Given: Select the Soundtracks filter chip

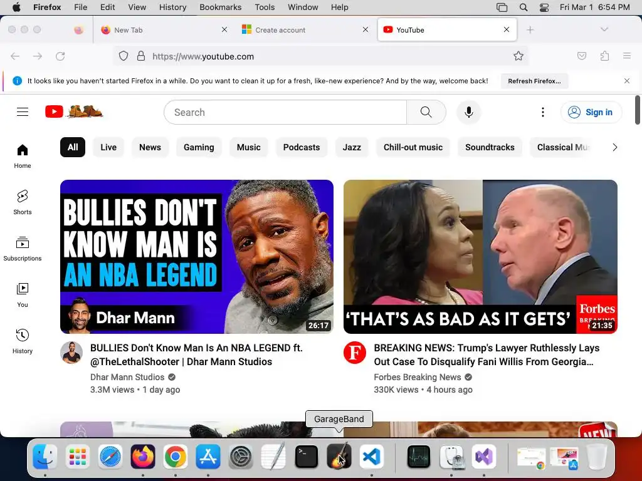Looking at the screenshot, I should 490,147.
